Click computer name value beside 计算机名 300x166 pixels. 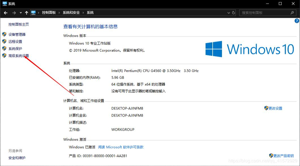point(127,108)
